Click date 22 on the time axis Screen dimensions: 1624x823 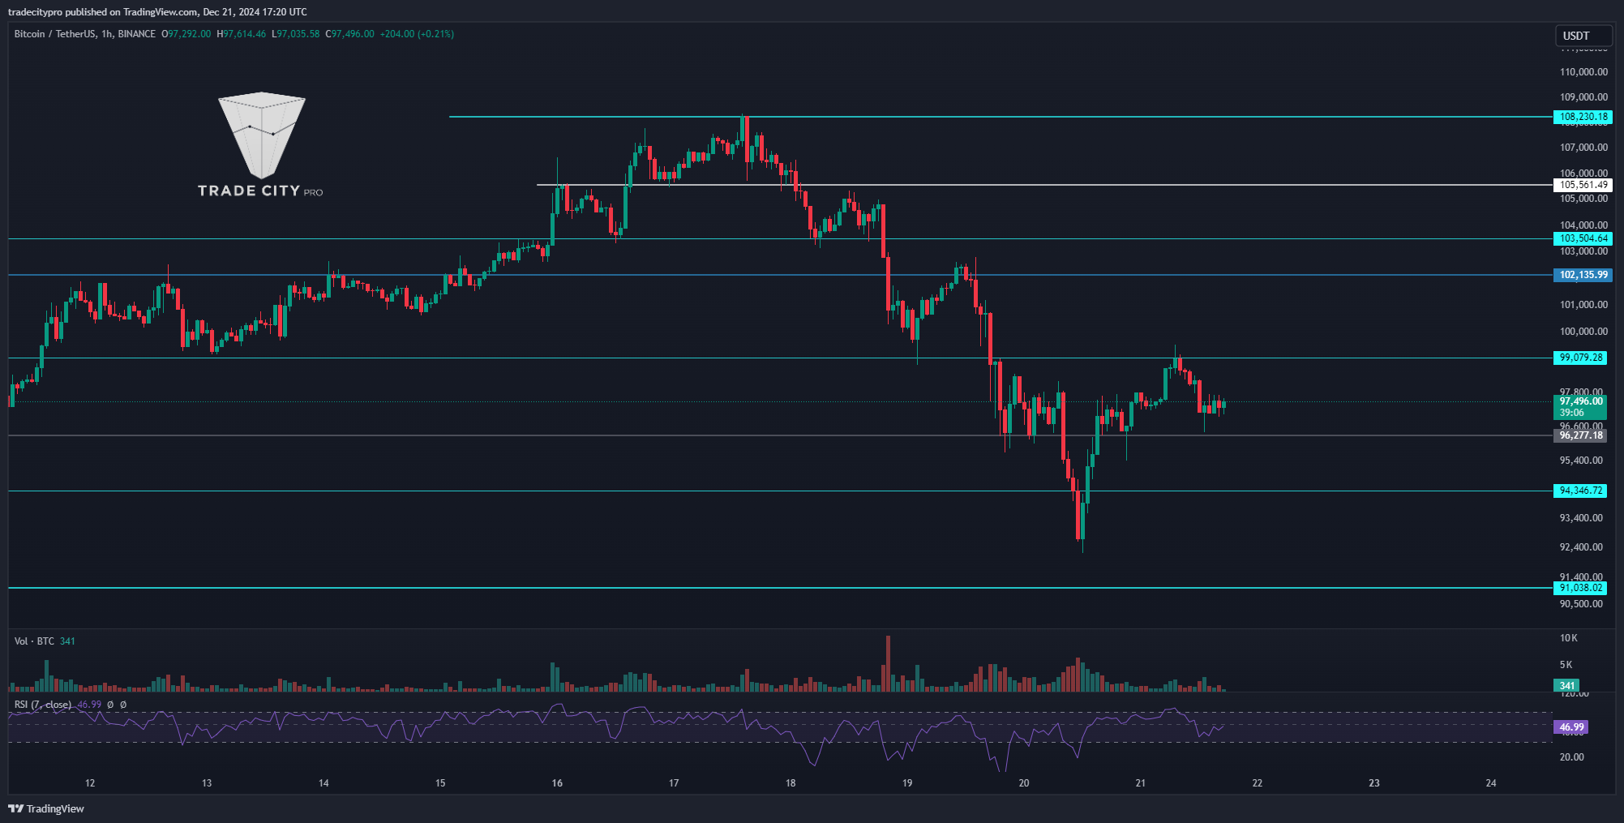tap(1258, 783)
